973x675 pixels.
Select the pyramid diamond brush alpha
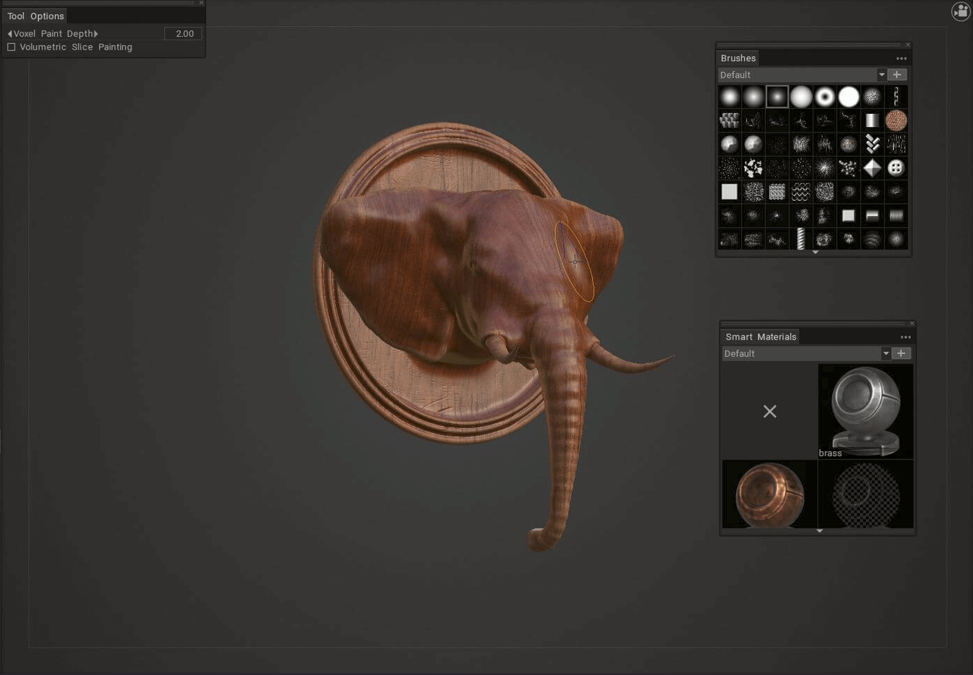[x=872, y=168]
